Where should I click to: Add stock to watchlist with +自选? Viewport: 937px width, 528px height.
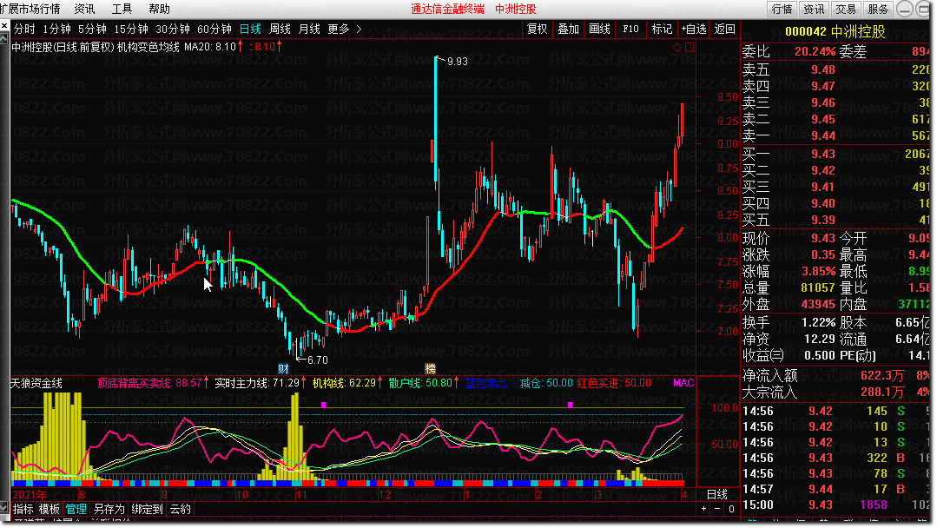click(694, 29)
